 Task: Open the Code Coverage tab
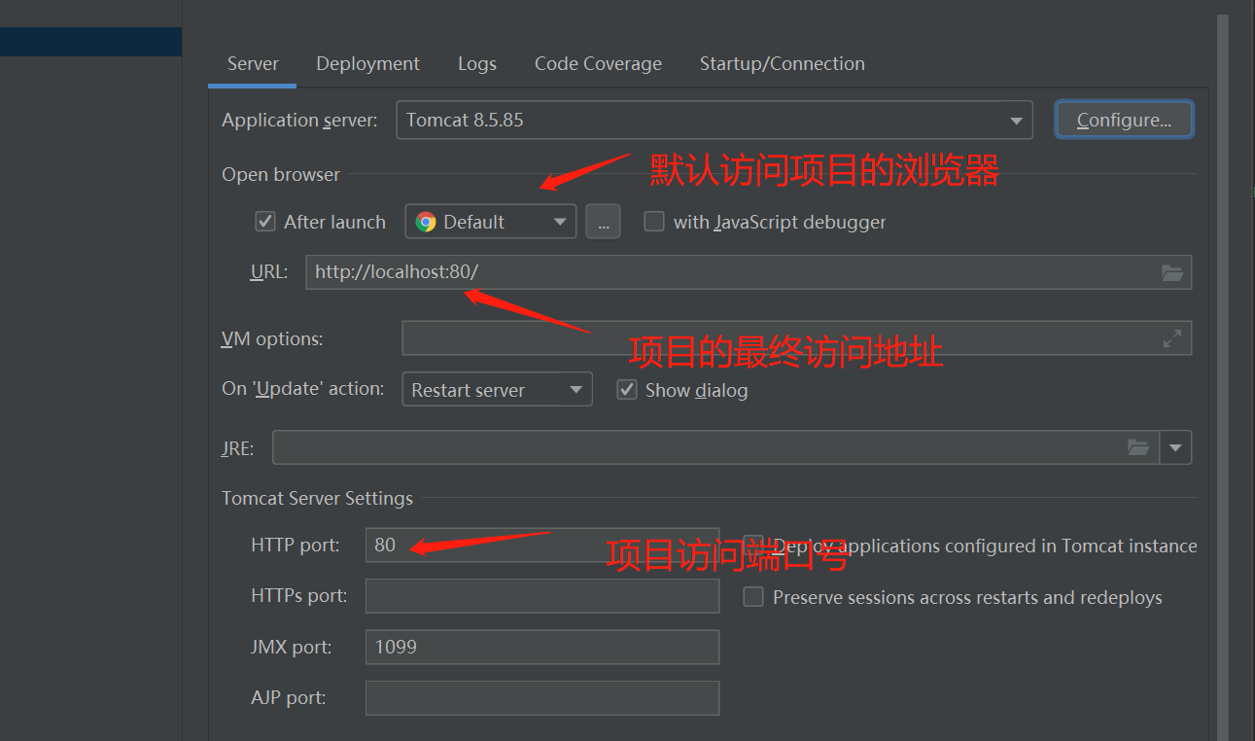(598, 64)
